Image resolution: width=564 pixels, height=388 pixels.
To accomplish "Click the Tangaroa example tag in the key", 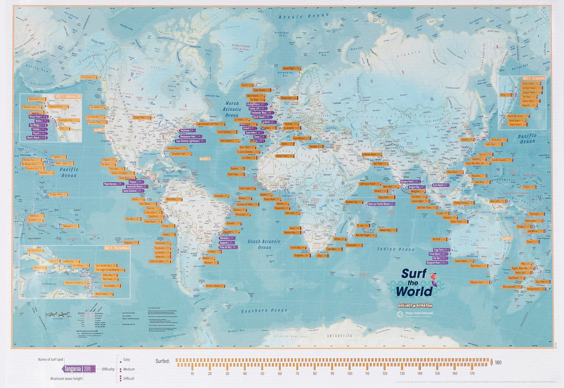I will point(78,369).
